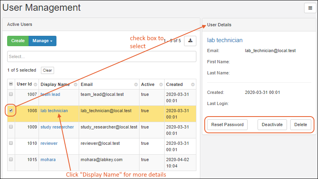Click the select-all header checkbox

point(11,84)
